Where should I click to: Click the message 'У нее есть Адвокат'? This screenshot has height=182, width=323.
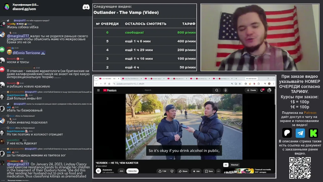tap(22, 143)
